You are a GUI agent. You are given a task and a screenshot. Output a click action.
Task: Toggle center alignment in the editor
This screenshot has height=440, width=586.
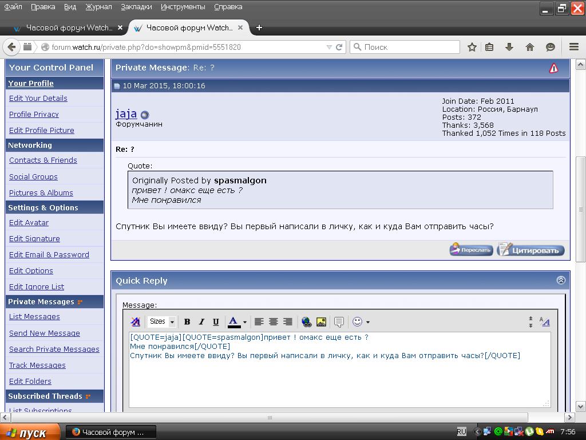click(x=274, y=322)
